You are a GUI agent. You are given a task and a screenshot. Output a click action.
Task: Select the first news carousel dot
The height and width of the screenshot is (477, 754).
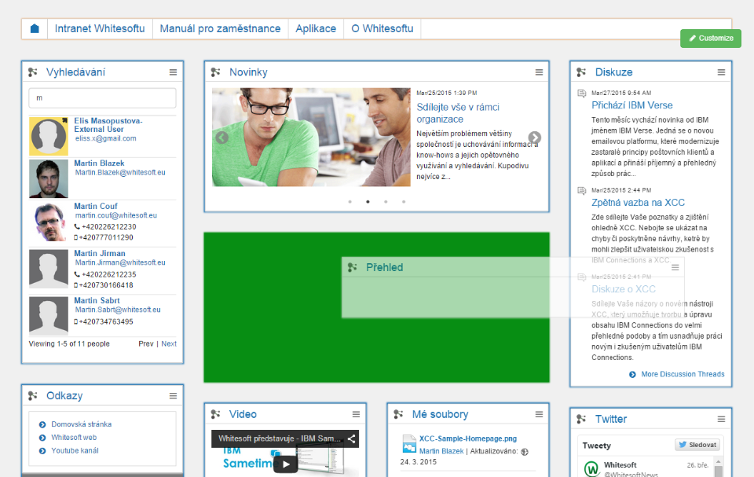tap(350, 202)
